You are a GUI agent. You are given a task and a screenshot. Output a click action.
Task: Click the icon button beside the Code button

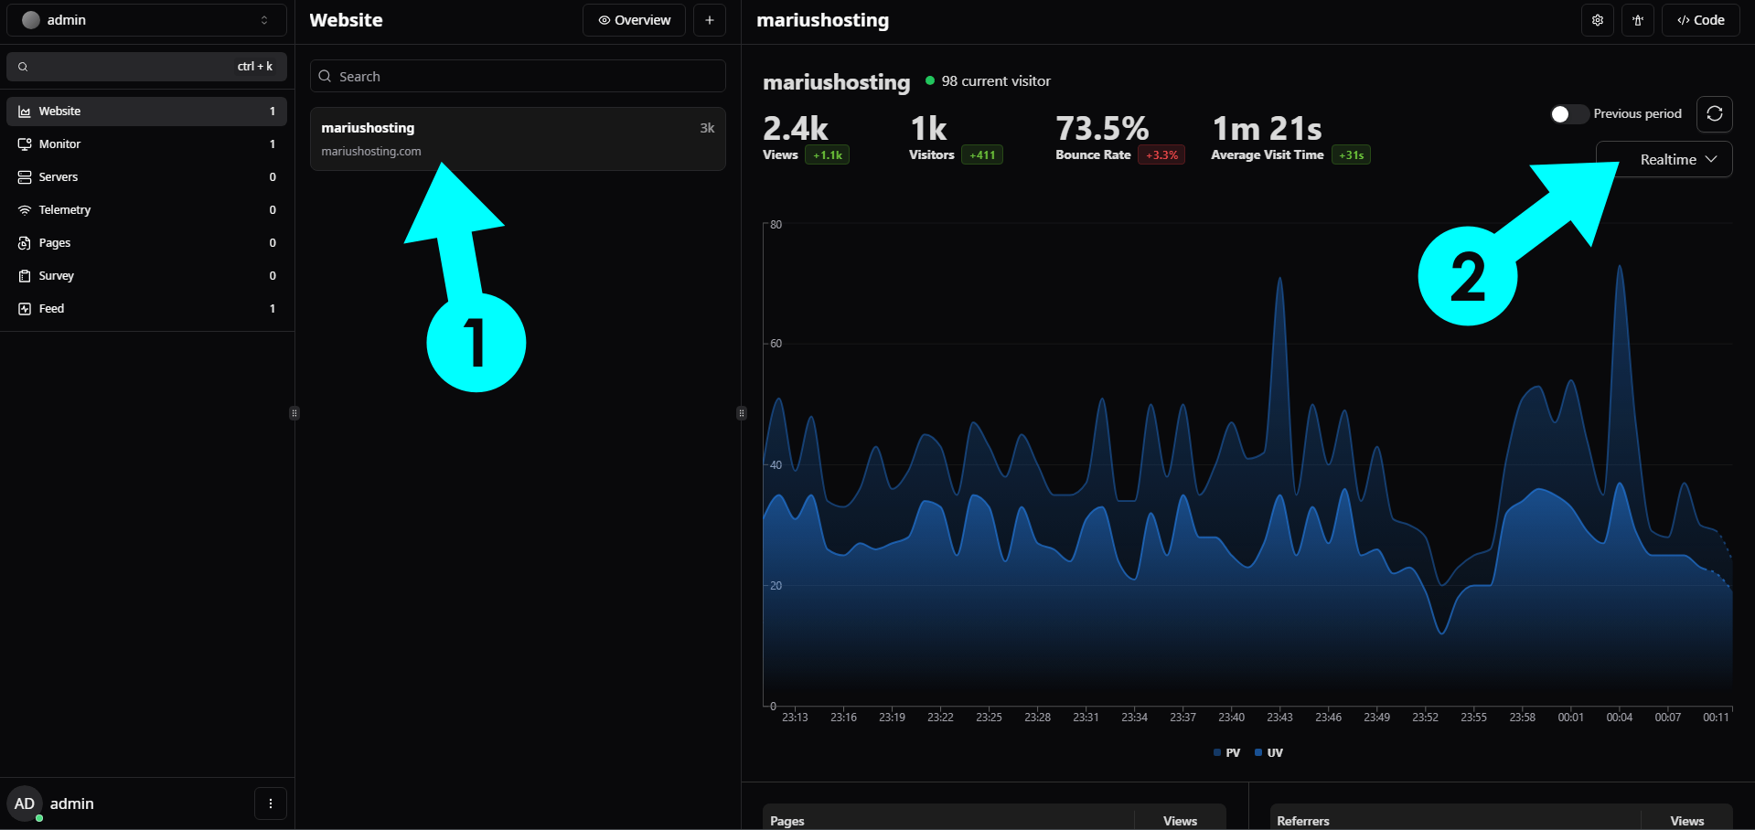[x=1638, y=20]
